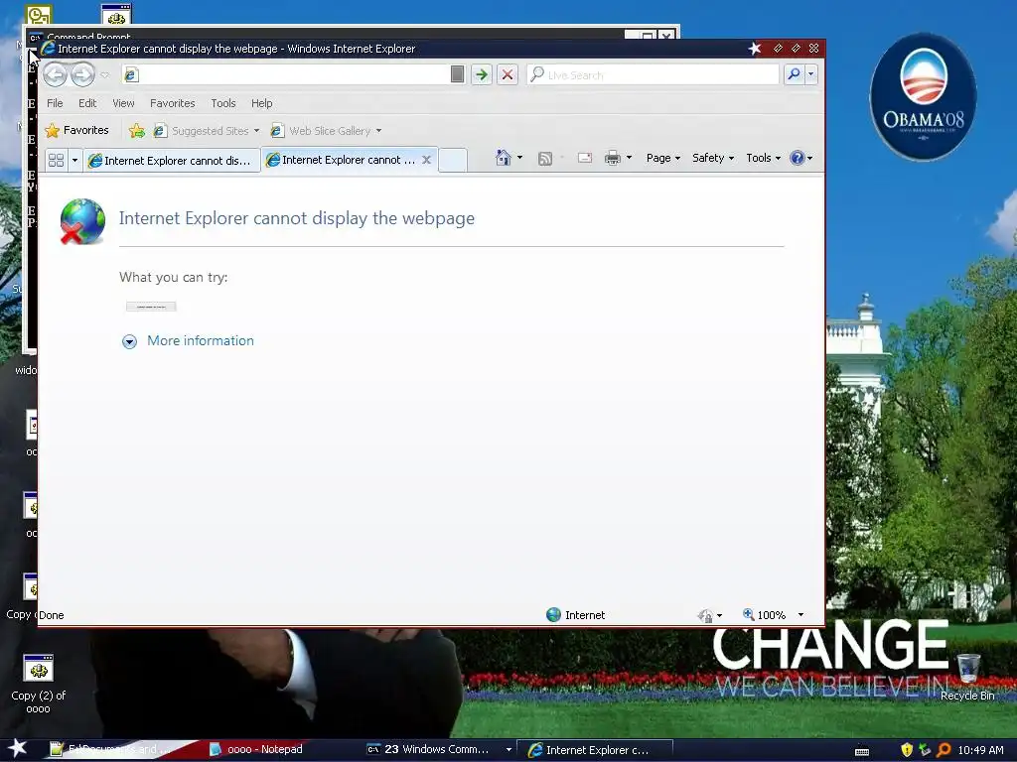Viewport: 1017px width, 762px height.
Task: Open a new blank tab
Action: pos(453,160)
